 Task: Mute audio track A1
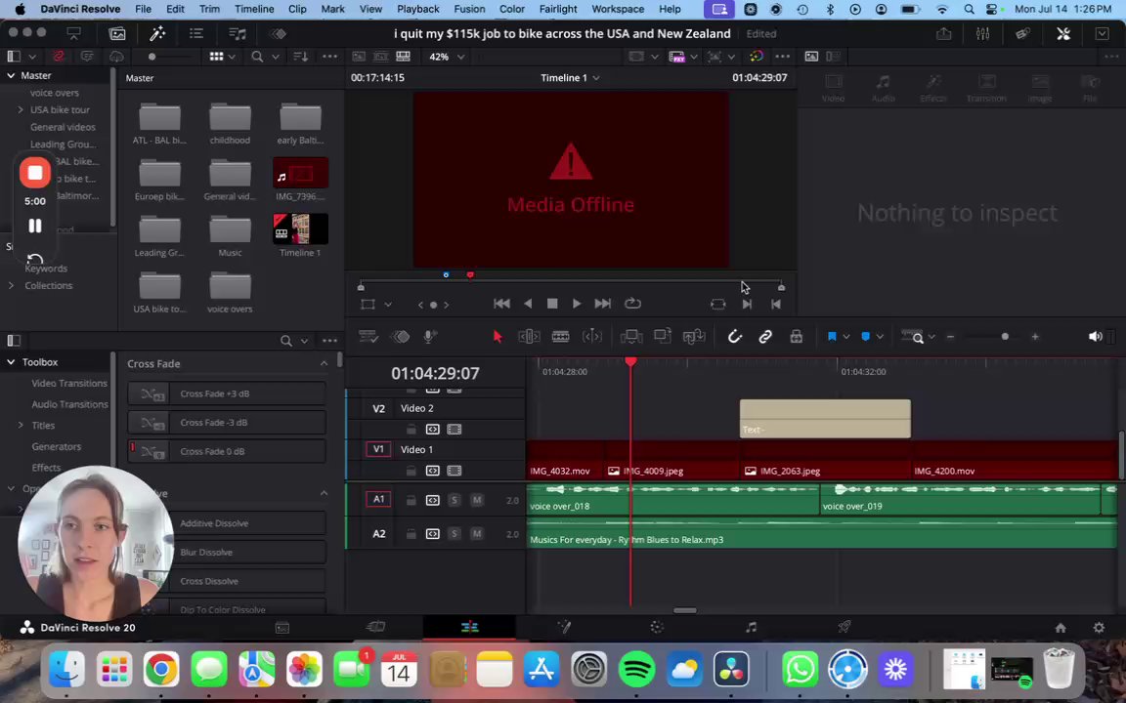coord(476,500)
